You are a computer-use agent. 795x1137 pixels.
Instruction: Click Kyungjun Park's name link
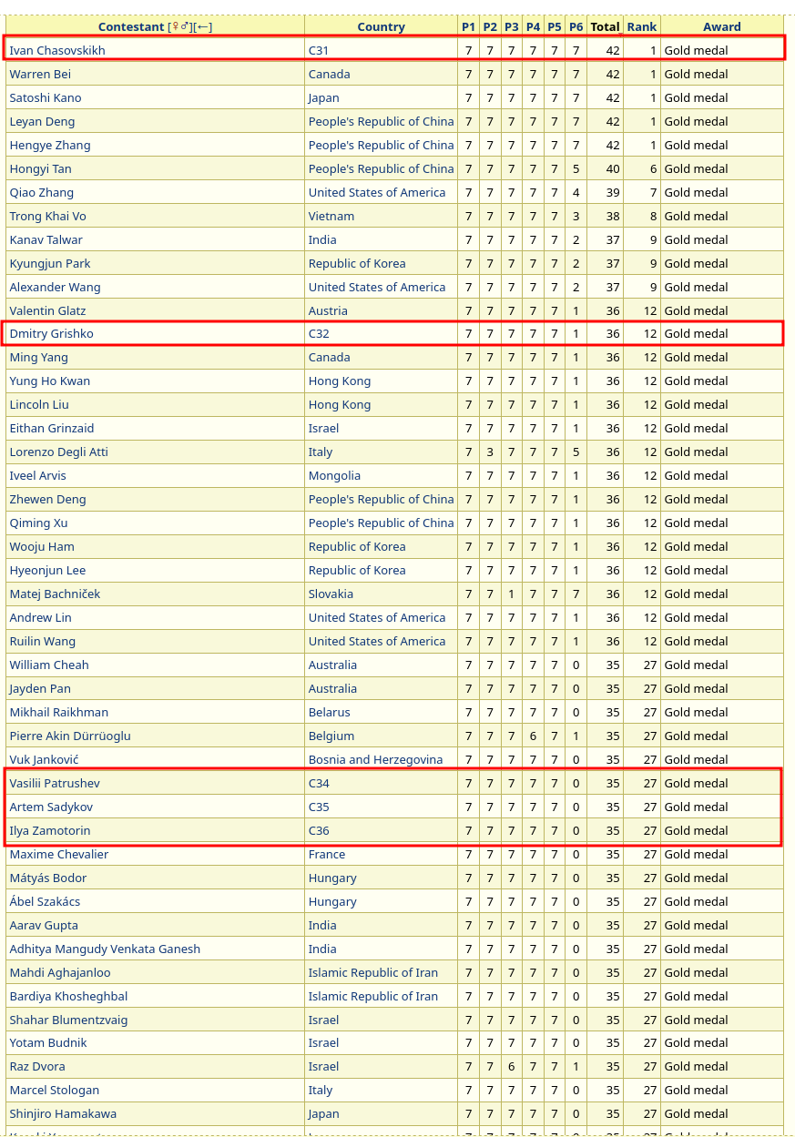coord(50,263)
